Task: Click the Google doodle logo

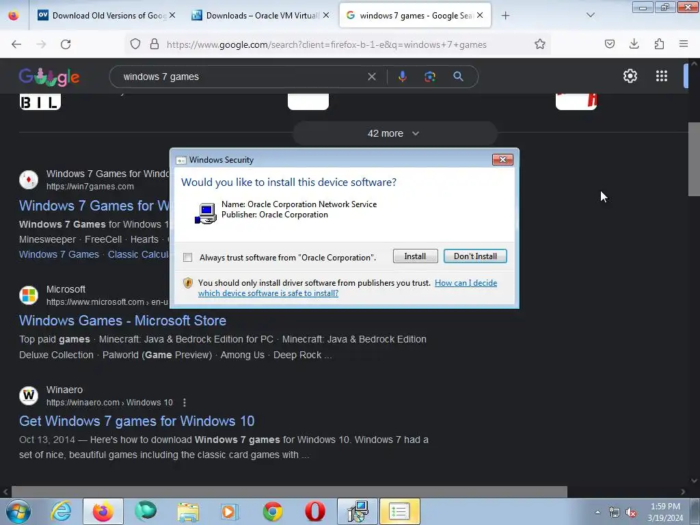Action: point(49,77)
